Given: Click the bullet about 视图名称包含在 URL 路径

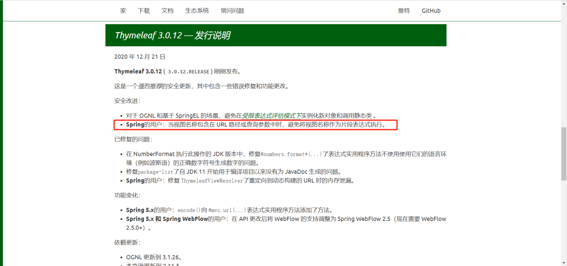Looking at the screenshot, I should (x=256, y=125).
